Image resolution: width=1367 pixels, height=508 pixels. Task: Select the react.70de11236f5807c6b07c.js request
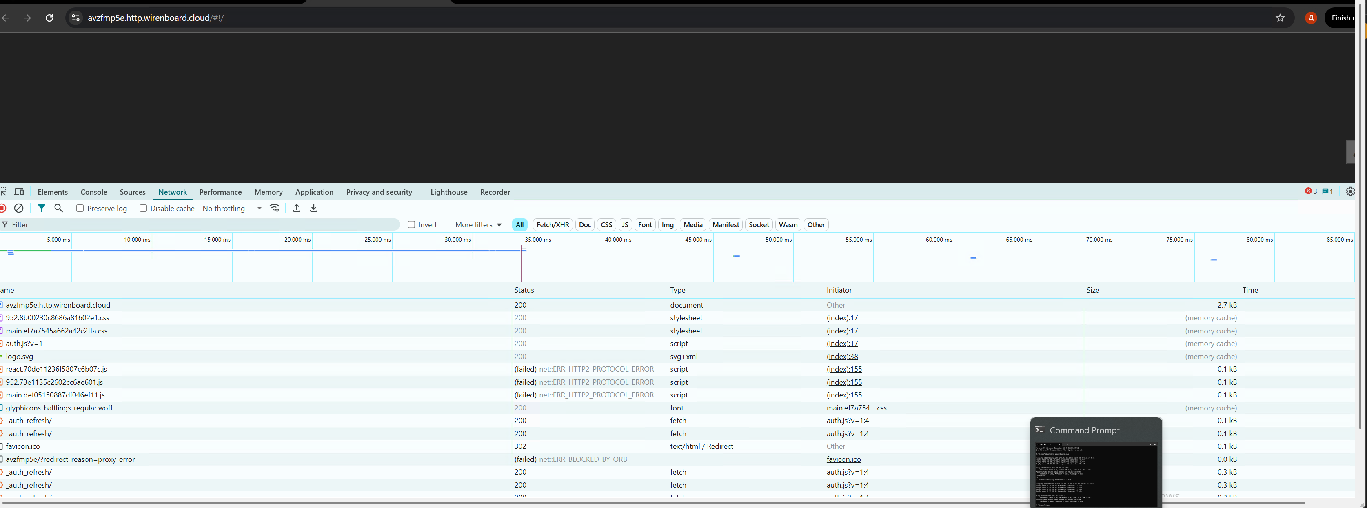(56, 369)
